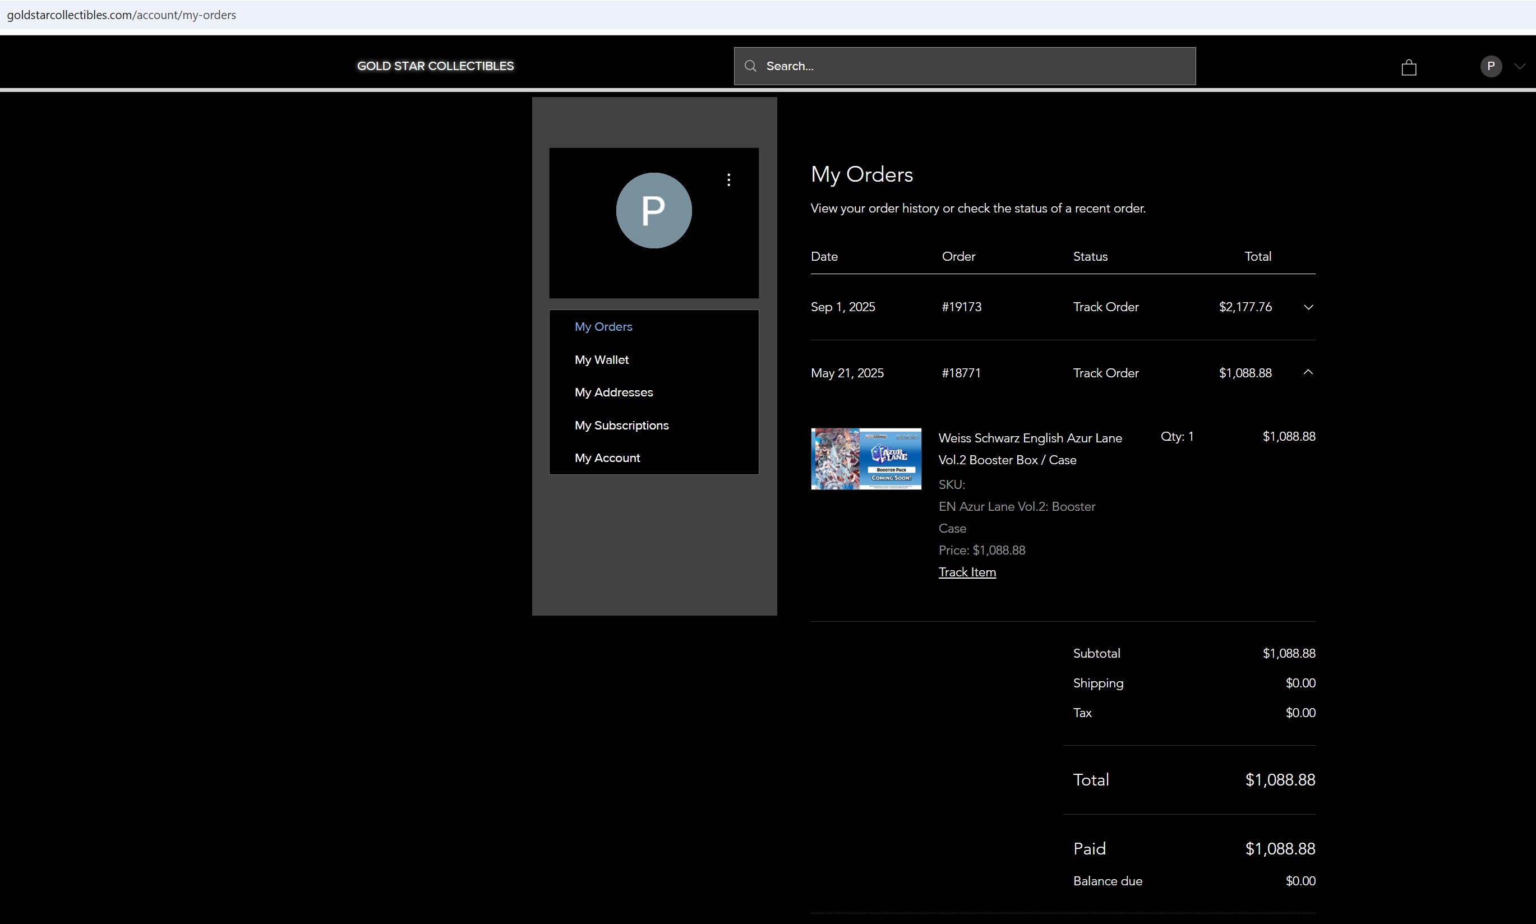1536x924 pixels.
Task: Click the small P avatar in the header
Action: point(1491,66)
